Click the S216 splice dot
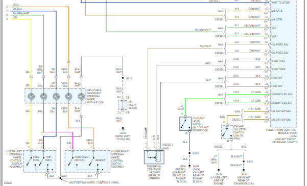This screenshot has height=186, width=307. 123,78
